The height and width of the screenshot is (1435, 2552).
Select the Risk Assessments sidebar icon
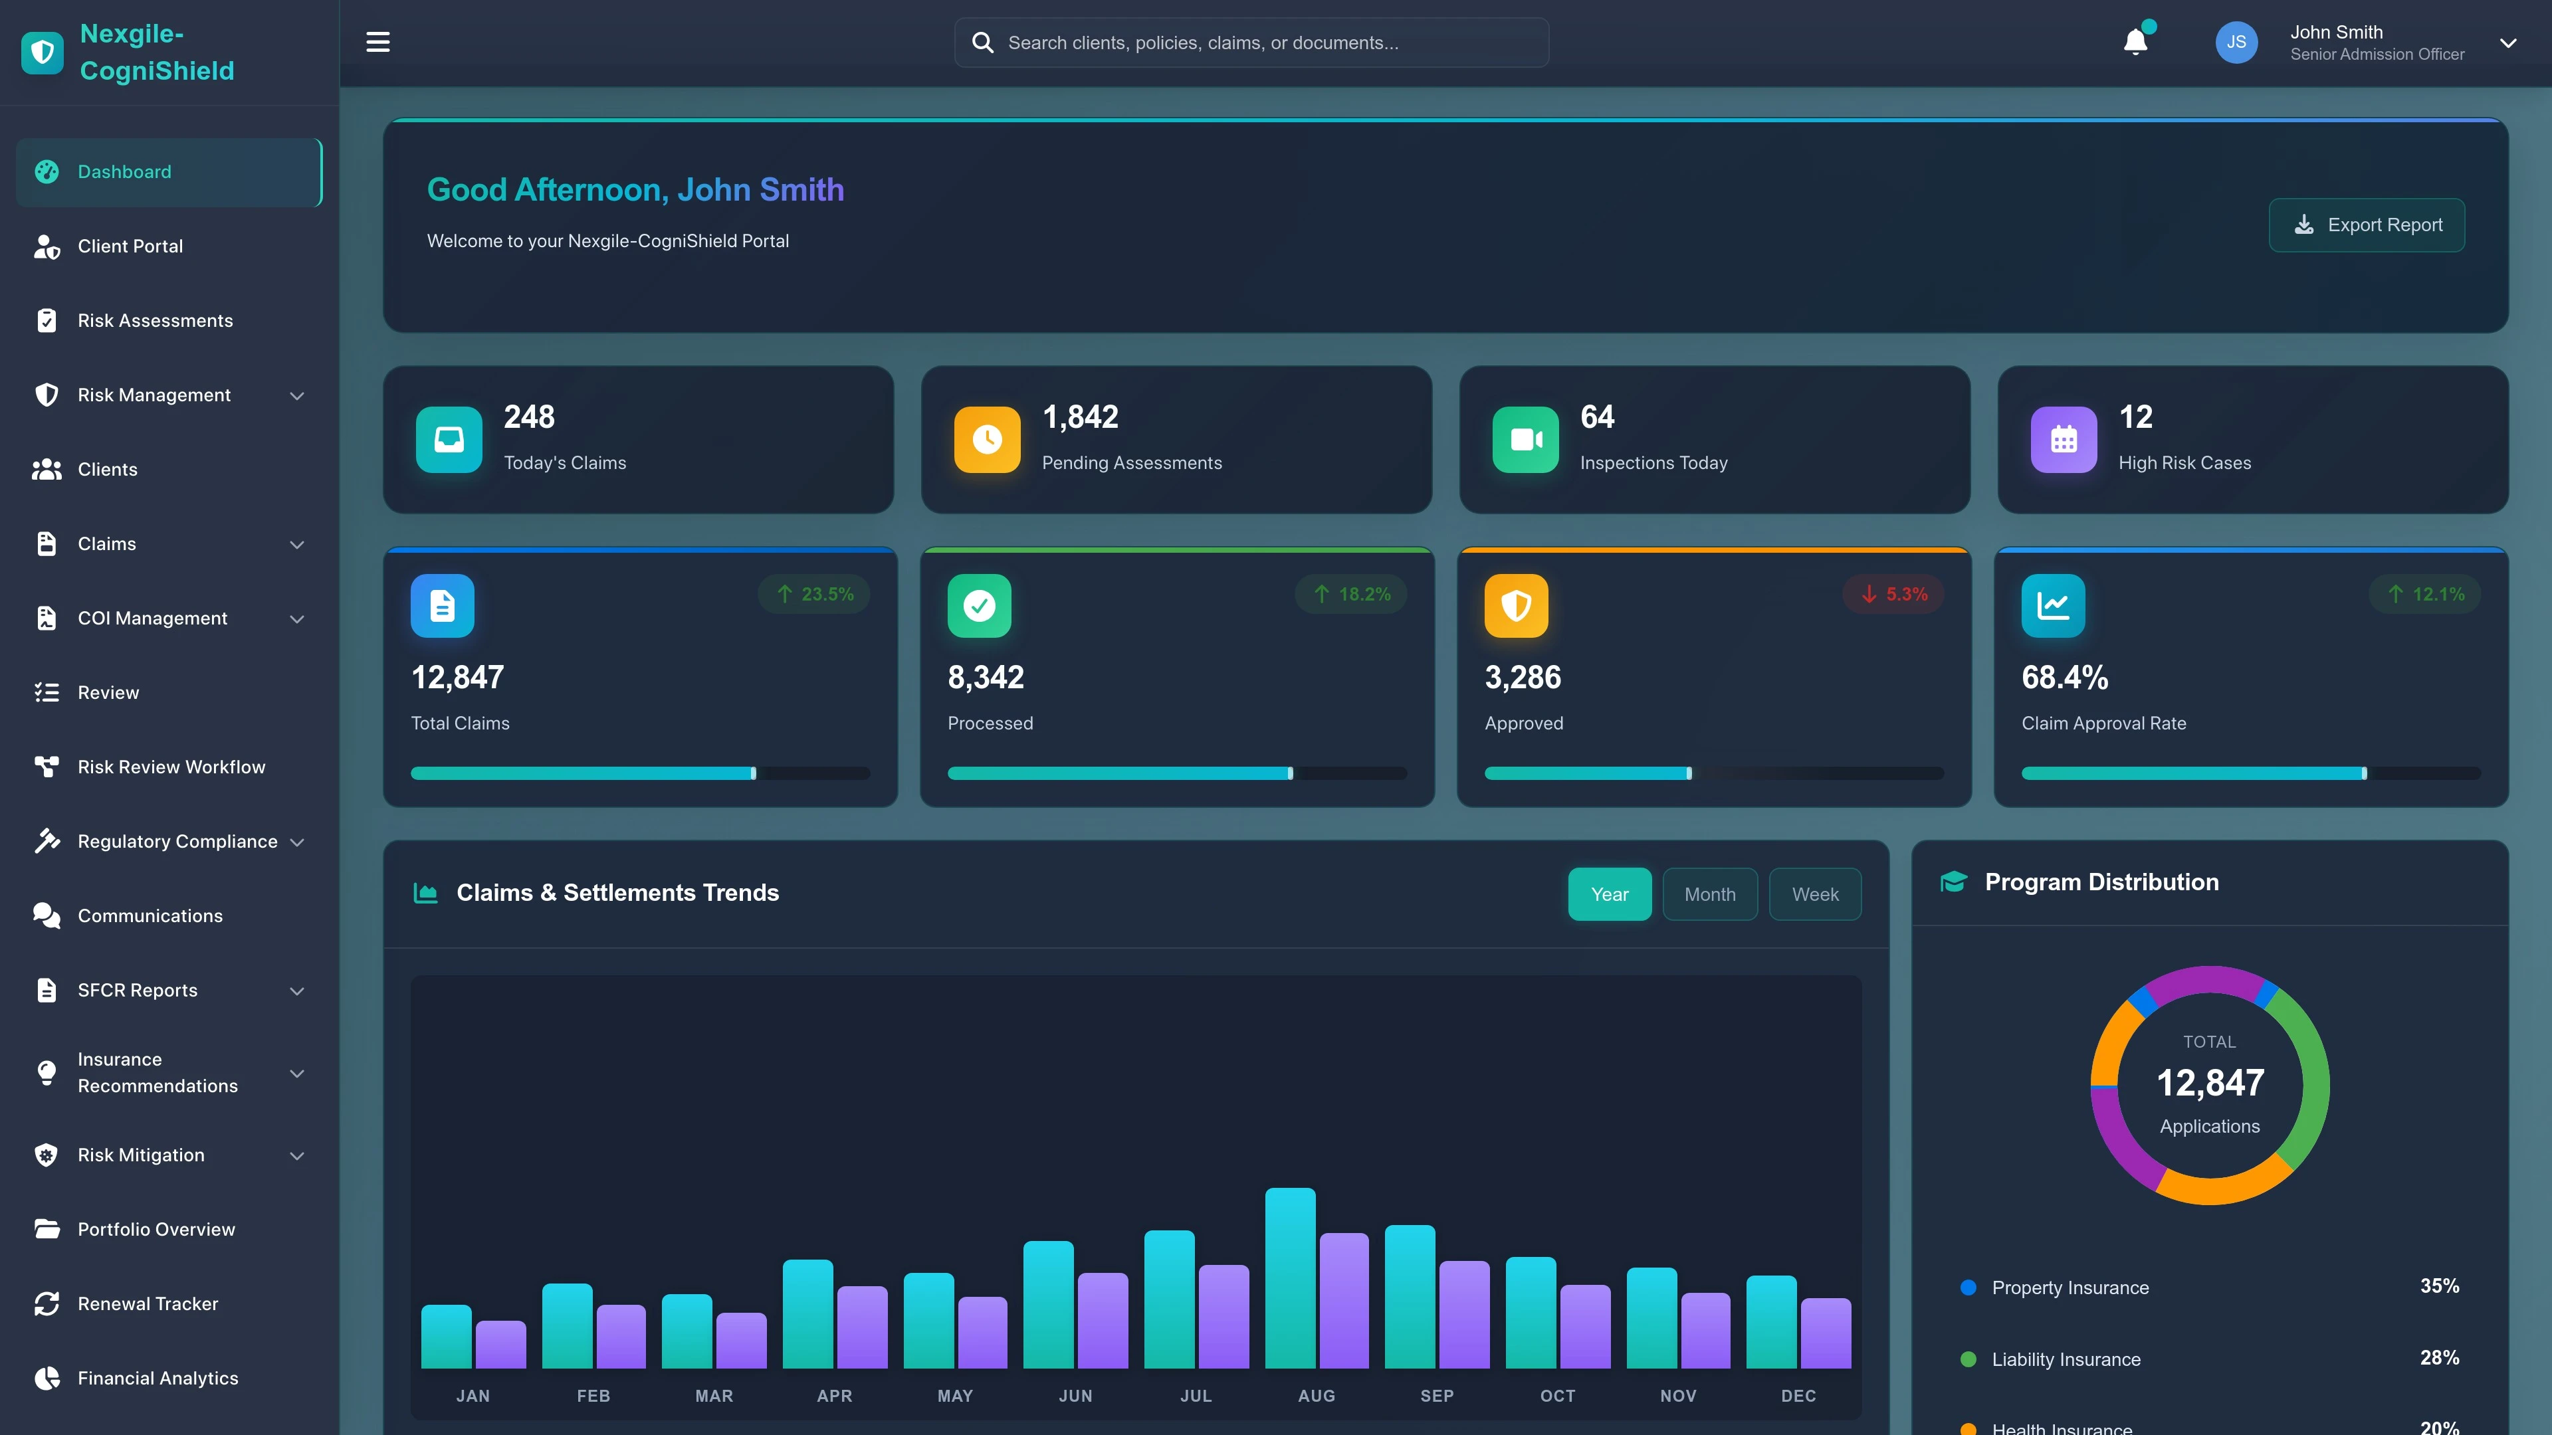coord(47,320)
